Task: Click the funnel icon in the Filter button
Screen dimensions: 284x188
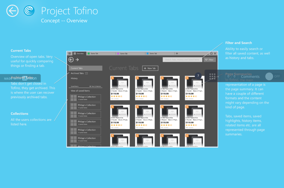Action: tap(206, 60)
